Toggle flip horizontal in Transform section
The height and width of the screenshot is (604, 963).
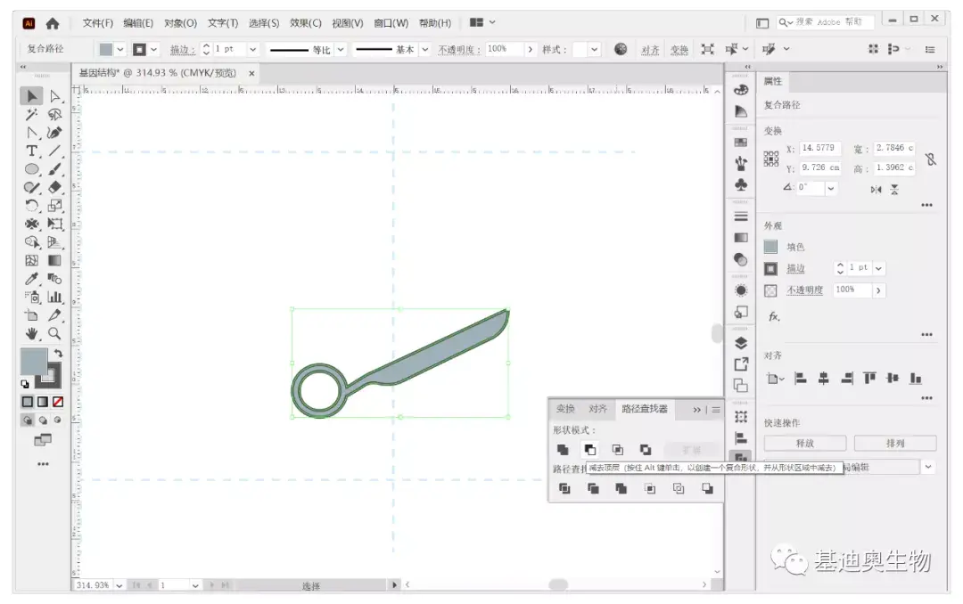click(x=876, y=190)
